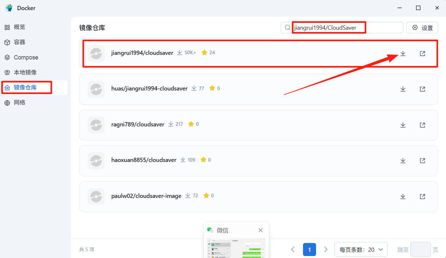
Task: Click the ragni789/cloudsaver image thumbnail
Action: [x=96, y=125]
